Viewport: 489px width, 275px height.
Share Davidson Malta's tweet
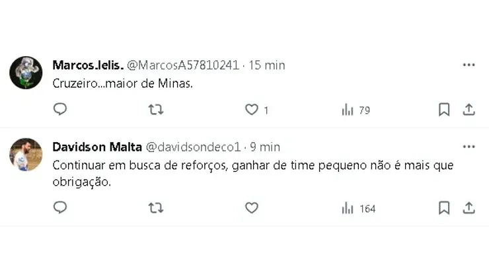469,208
